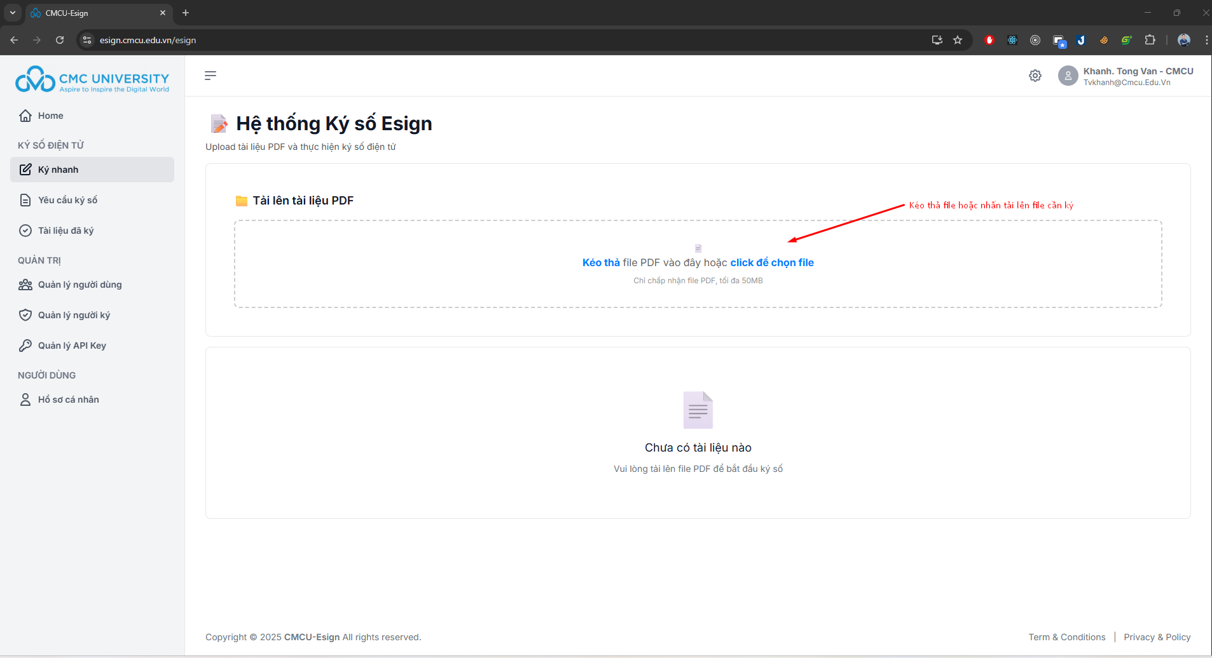Screen dimensions: 1212x658
Task: Open Hồ sơ cá nhân profile page
Action: click(68, 399)
